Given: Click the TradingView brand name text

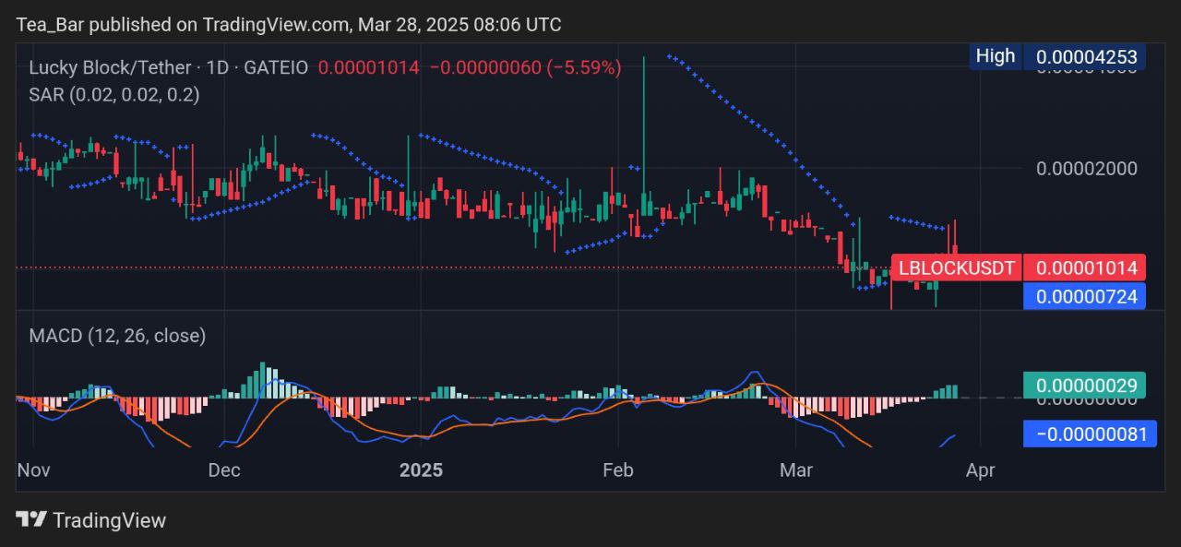Looking at the screenshot, I should [x=109, y=520].
